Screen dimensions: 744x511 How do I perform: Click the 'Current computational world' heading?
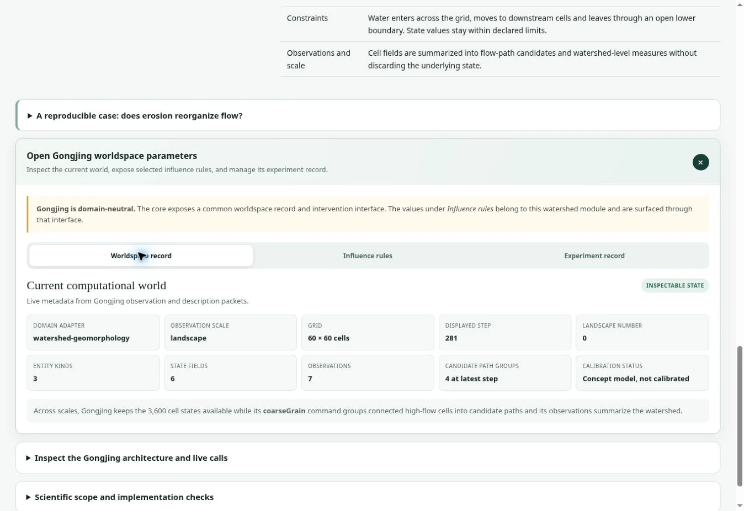click(97, 285)
